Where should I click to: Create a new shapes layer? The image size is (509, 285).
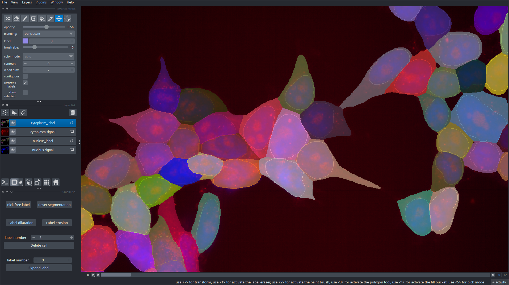click(x=14, y=112)
